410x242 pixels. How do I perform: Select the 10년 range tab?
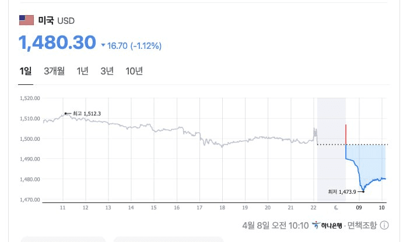point(134,72)
